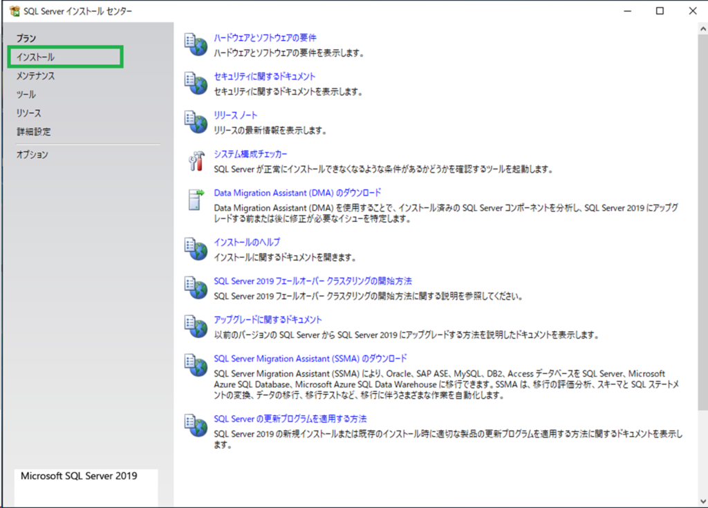Open SQL Server 2019 フェールオーバー クラスタリングの開始方法 link
Screen dimensions: 708x508
point(313,281)
